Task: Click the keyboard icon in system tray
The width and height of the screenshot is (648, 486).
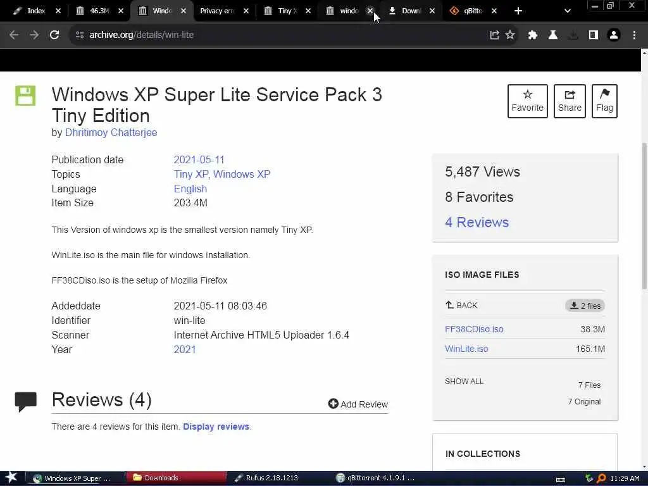Action: (561, 480)
